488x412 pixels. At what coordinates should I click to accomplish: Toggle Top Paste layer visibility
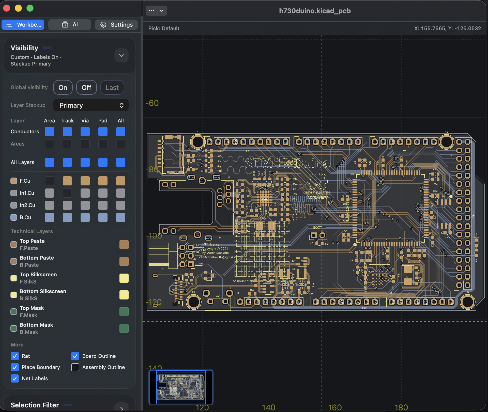124,245
